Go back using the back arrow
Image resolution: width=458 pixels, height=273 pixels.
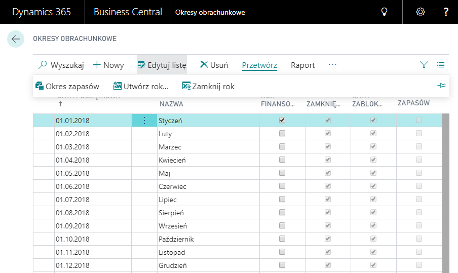pos(16,39)
